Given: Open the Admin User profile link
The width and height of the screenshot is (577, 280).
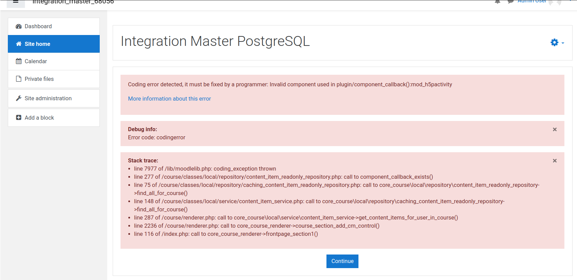Looking at the screenshot, I should click(x=532, y=2).
